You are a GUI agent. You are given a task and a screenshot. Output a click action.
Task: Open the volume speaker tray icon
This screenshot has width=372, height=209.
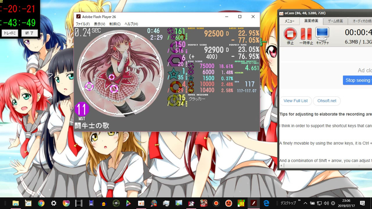[326, 203]
